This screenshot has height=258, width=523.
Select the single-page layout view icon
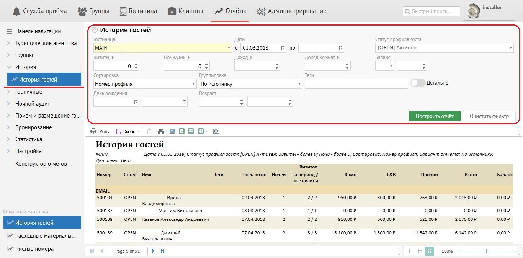tap(181, 131)
